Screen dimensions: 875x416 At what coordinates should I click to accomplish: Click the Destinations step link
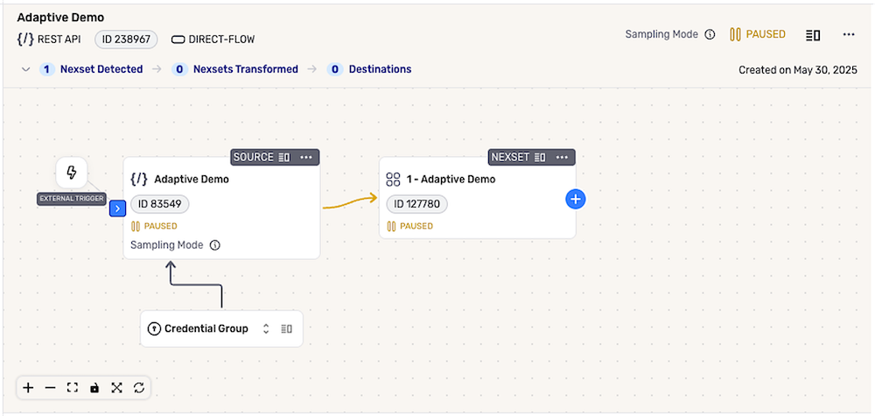pos(380,69)
